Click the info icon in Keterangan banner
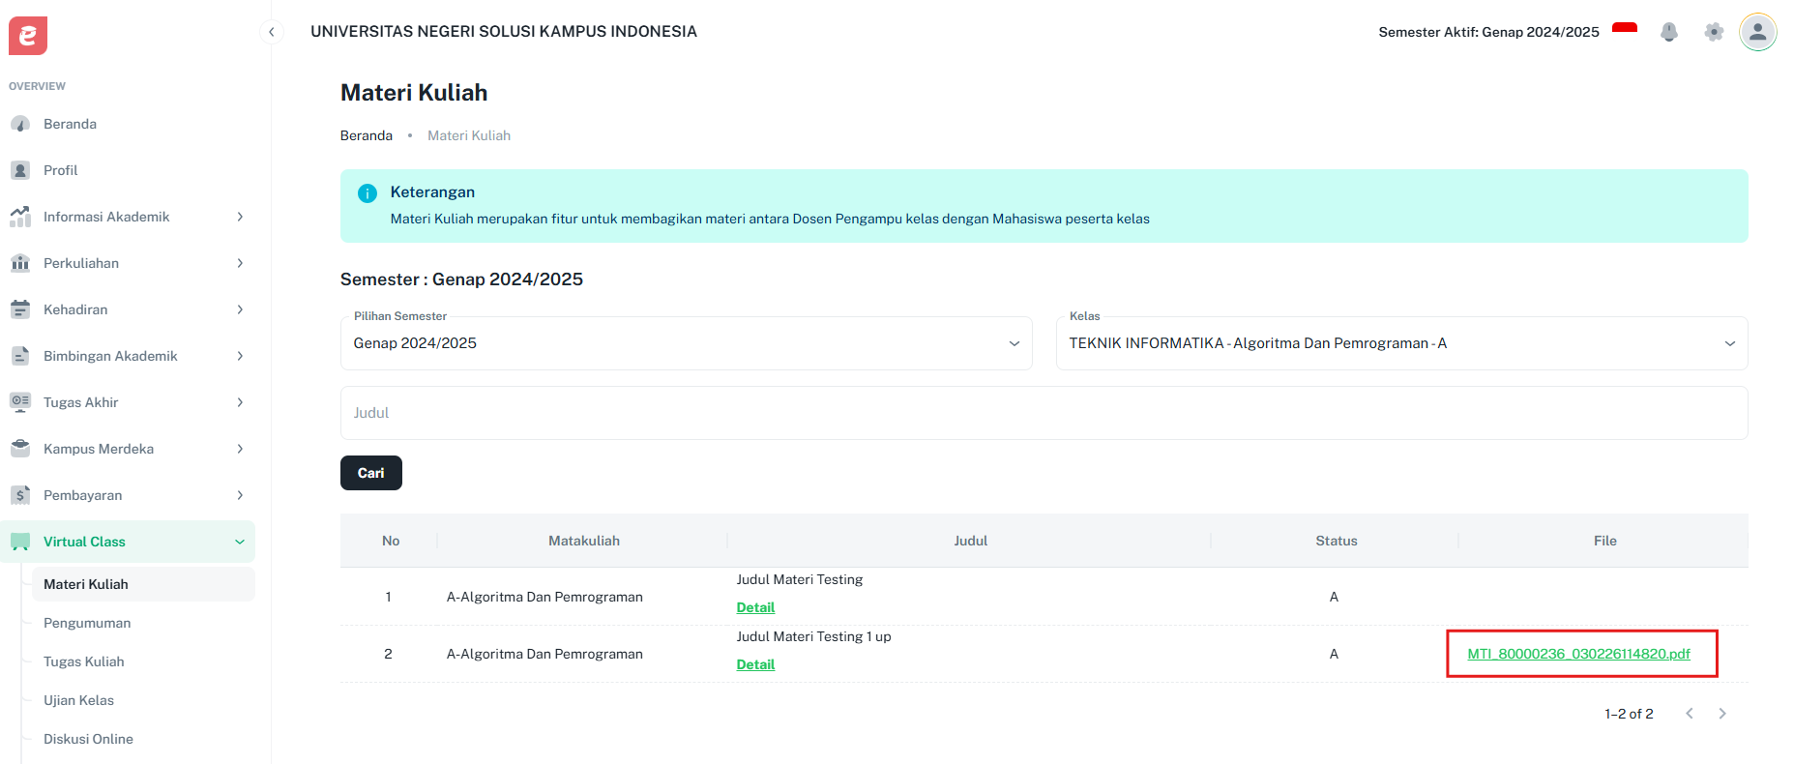Viewport: 1794px width, 764px height. (x=368, y=193)
